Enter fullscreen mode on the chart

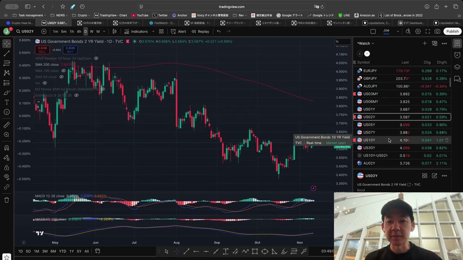tap(428, 31)
